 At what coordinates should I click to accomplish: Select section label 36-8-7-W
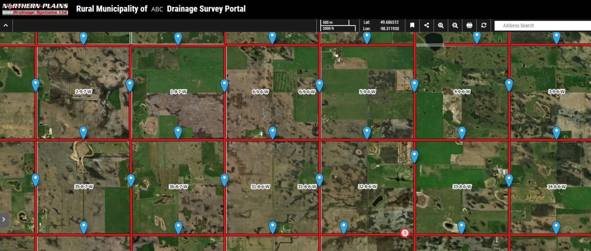pyautogui.click(x=179, y=187)
